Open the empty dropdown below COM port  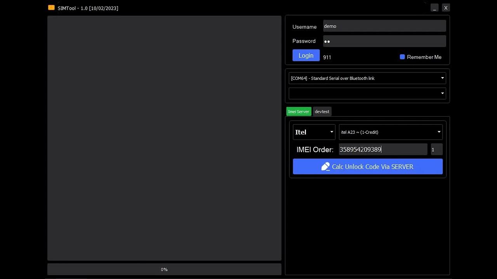tap(367, 93)
